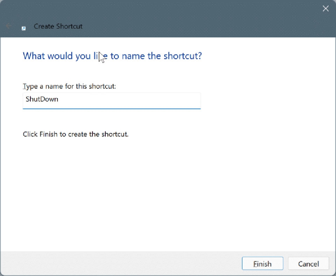Click the back arrow in the wizard header
Image resolution: width=336 pixels, height=276 pixels.
pyautogui.click(x=9, y=26)
